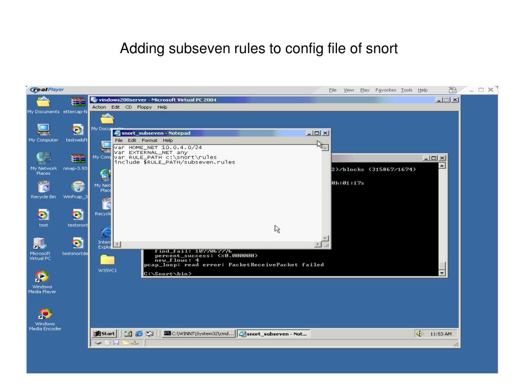Open Virtual PC Floppy menu
The width and height of the screenshot is (518, 388).
click(144, 107)
